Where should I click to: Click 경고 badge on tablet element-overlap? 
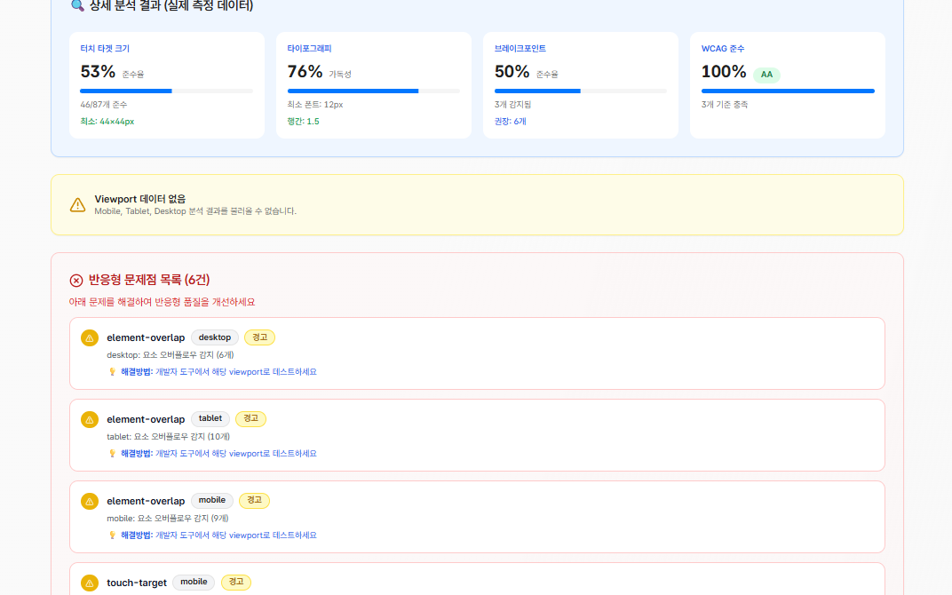click(x=250, y=419)
